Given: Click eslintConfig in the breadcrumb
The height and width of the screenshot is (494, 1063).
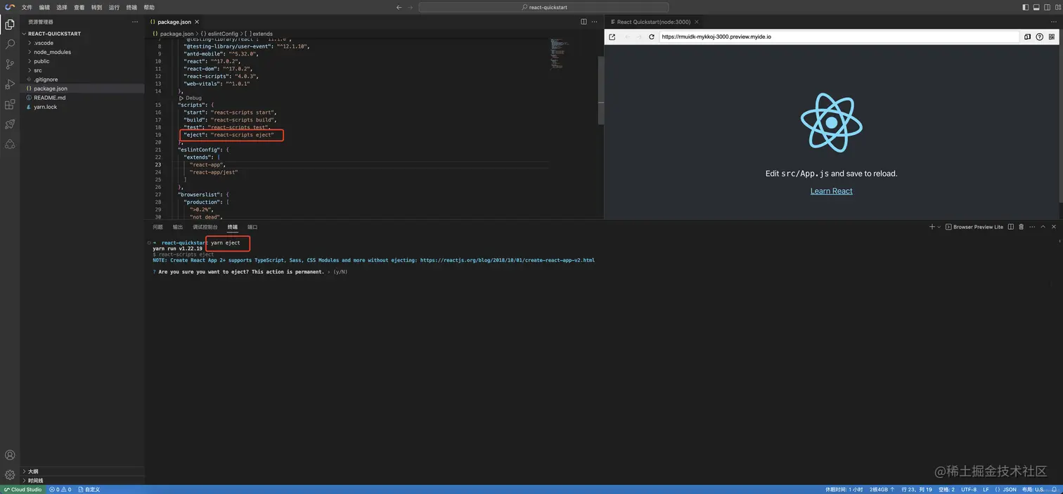Looking at the screenshot, I should tap(221, 33).
